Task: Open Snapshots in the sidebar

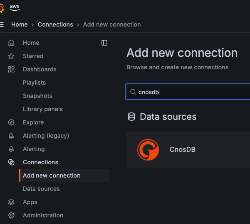Action: tap(37, 96)
